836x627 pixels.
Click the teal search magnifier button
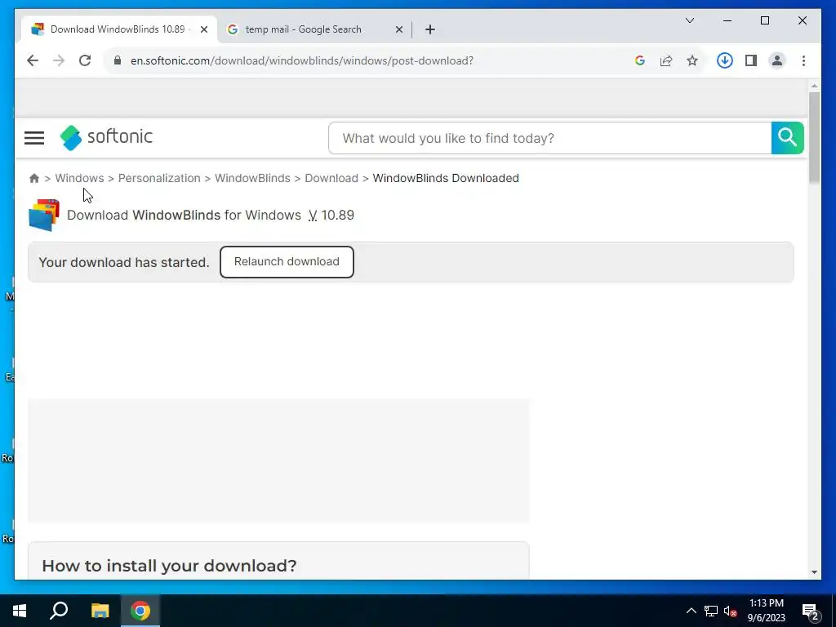[788, 138]
